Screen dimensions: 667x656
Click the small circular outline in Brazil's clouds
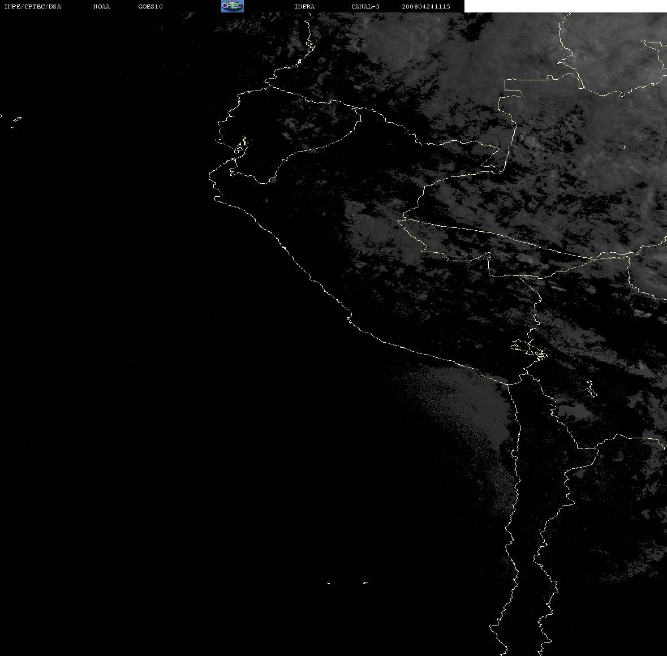[x=622, y=147]
